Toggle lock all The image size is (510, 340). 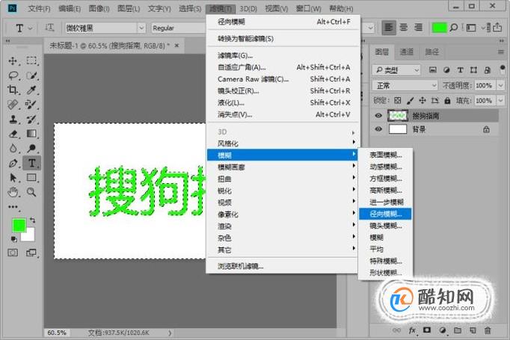click(x=447, y=100)
